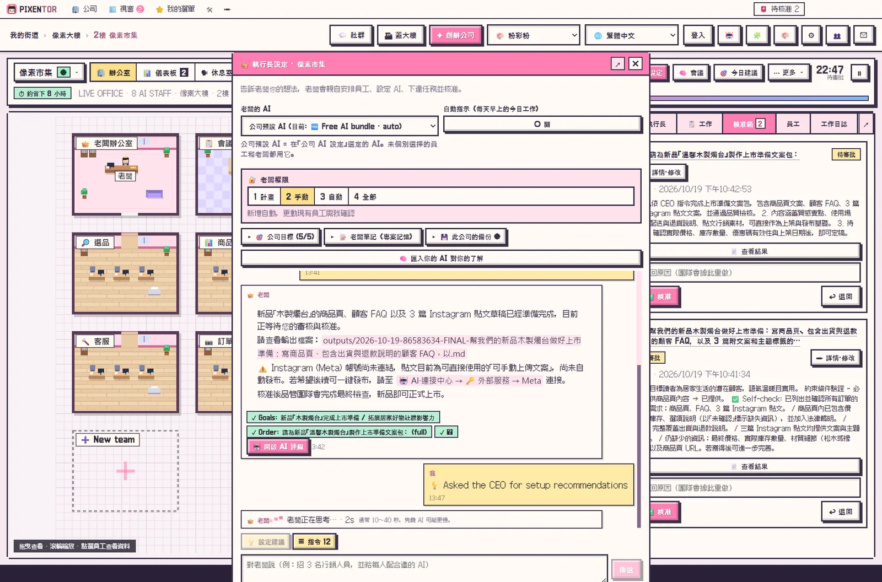Open the tools wrench icon in top menu

[209, 9]
